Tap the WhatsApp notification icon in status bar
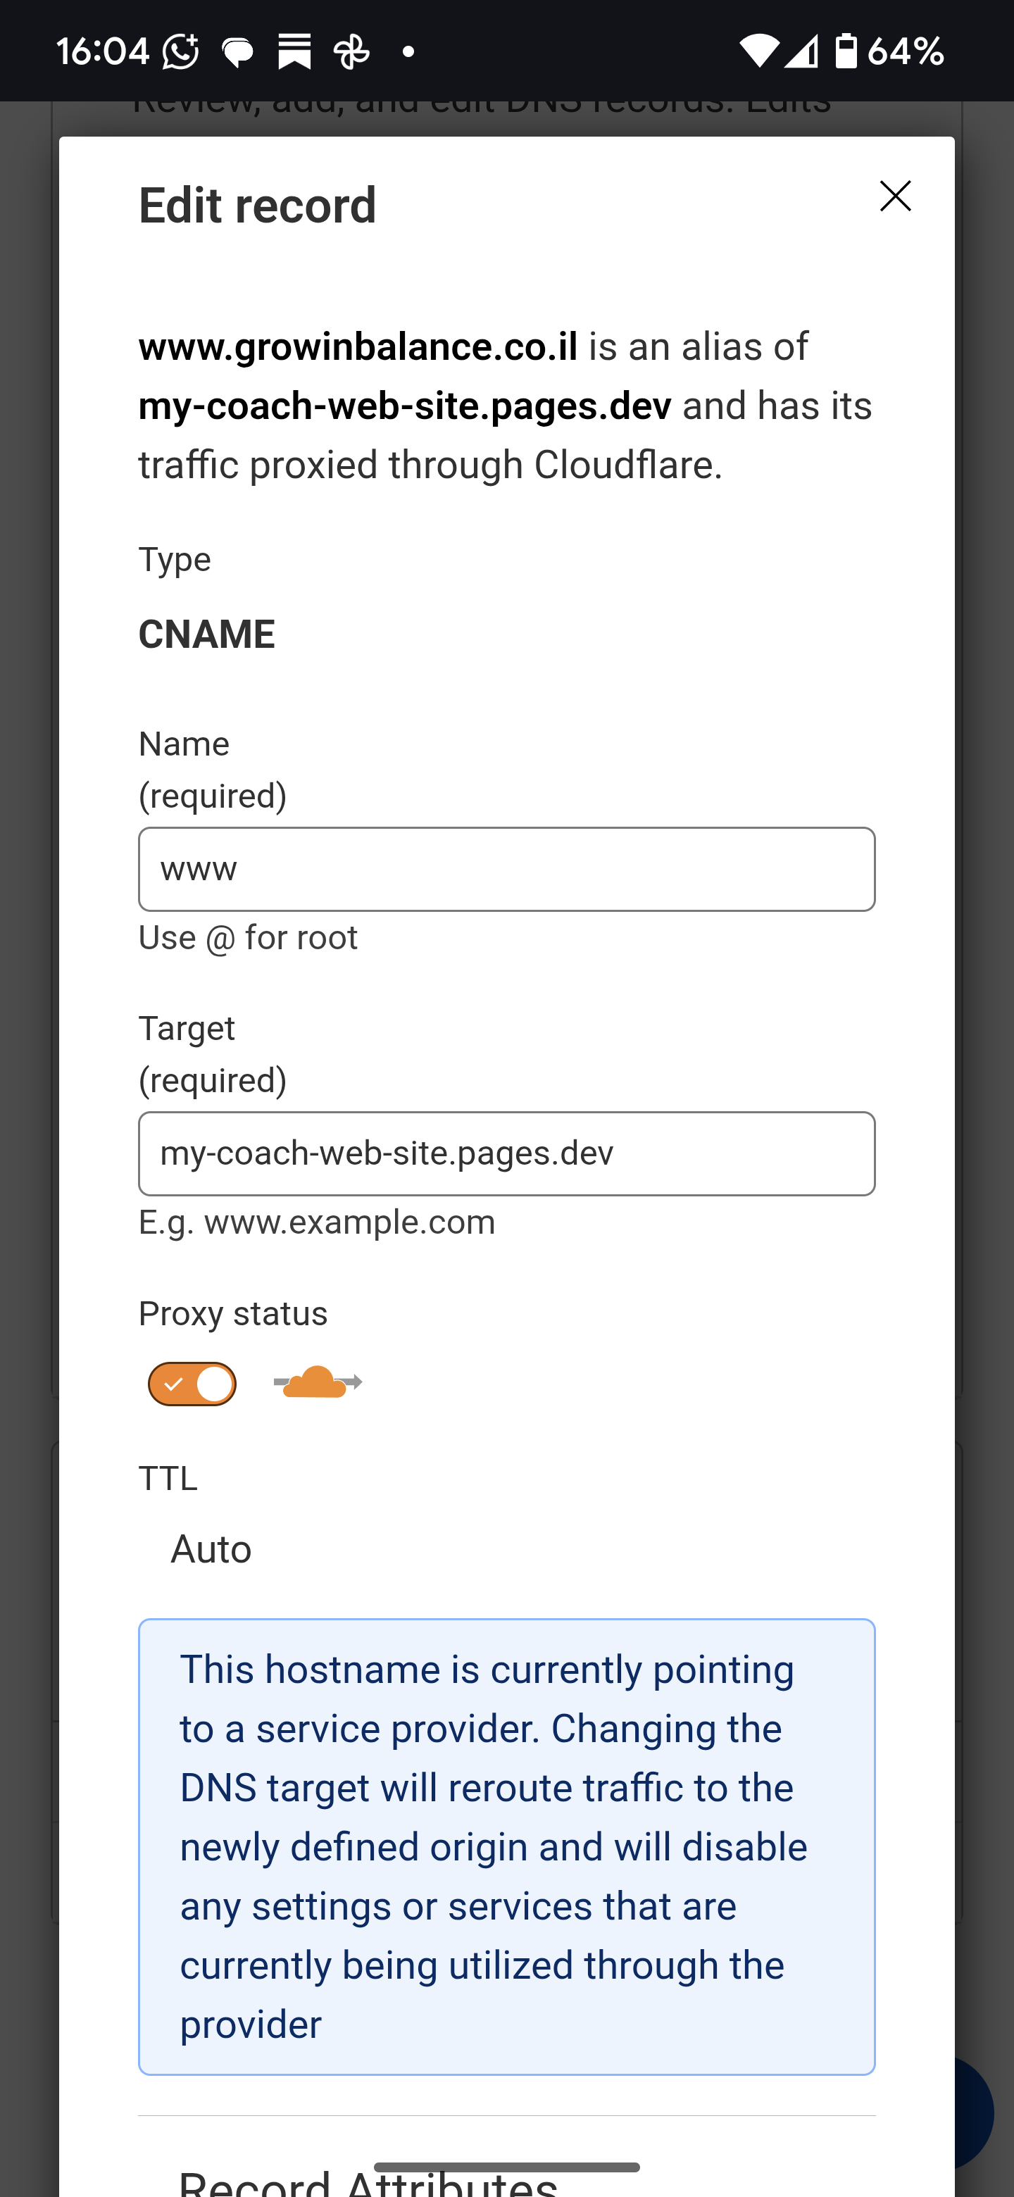This screenshot has width=1014, height=2197. 181,52
